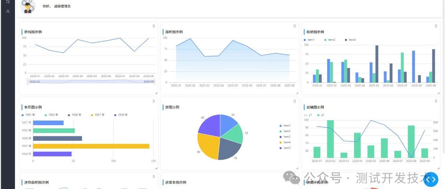Click the blue floating code button

(x=431, y=179)
